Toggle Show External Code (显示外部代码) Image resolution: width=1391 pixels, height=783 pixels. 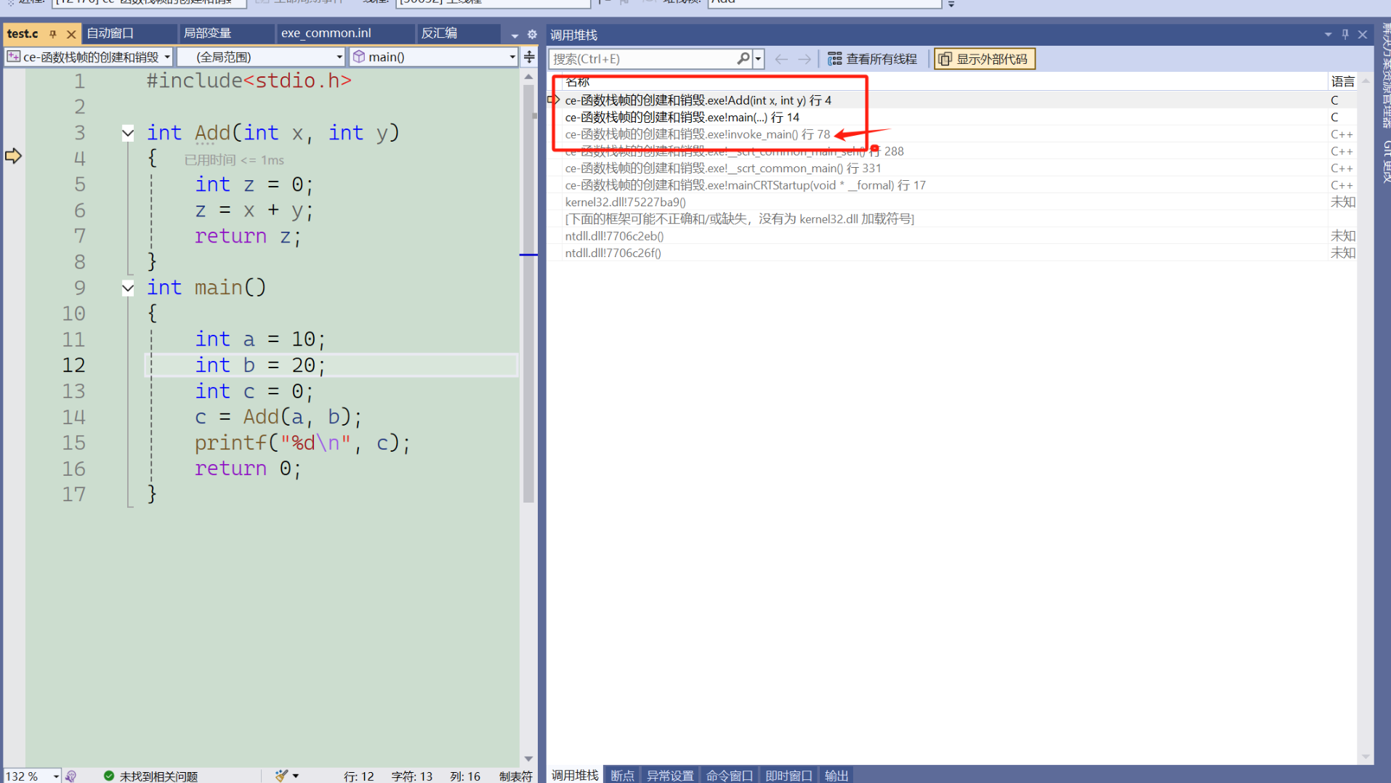(984, 59)
